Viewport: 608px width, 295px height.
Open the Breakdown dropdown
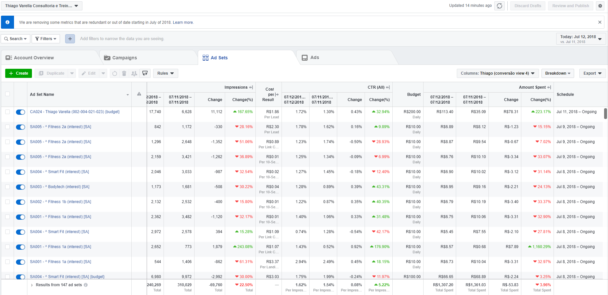click(557, 73)
